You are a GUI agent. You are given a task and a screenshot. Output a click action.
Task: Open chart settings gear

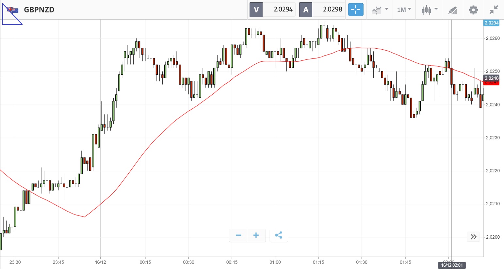tap(473, 10)
